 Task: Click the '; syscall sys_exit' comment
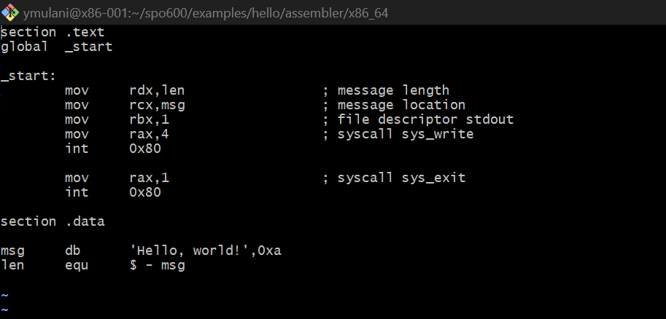tap(394, 178)
